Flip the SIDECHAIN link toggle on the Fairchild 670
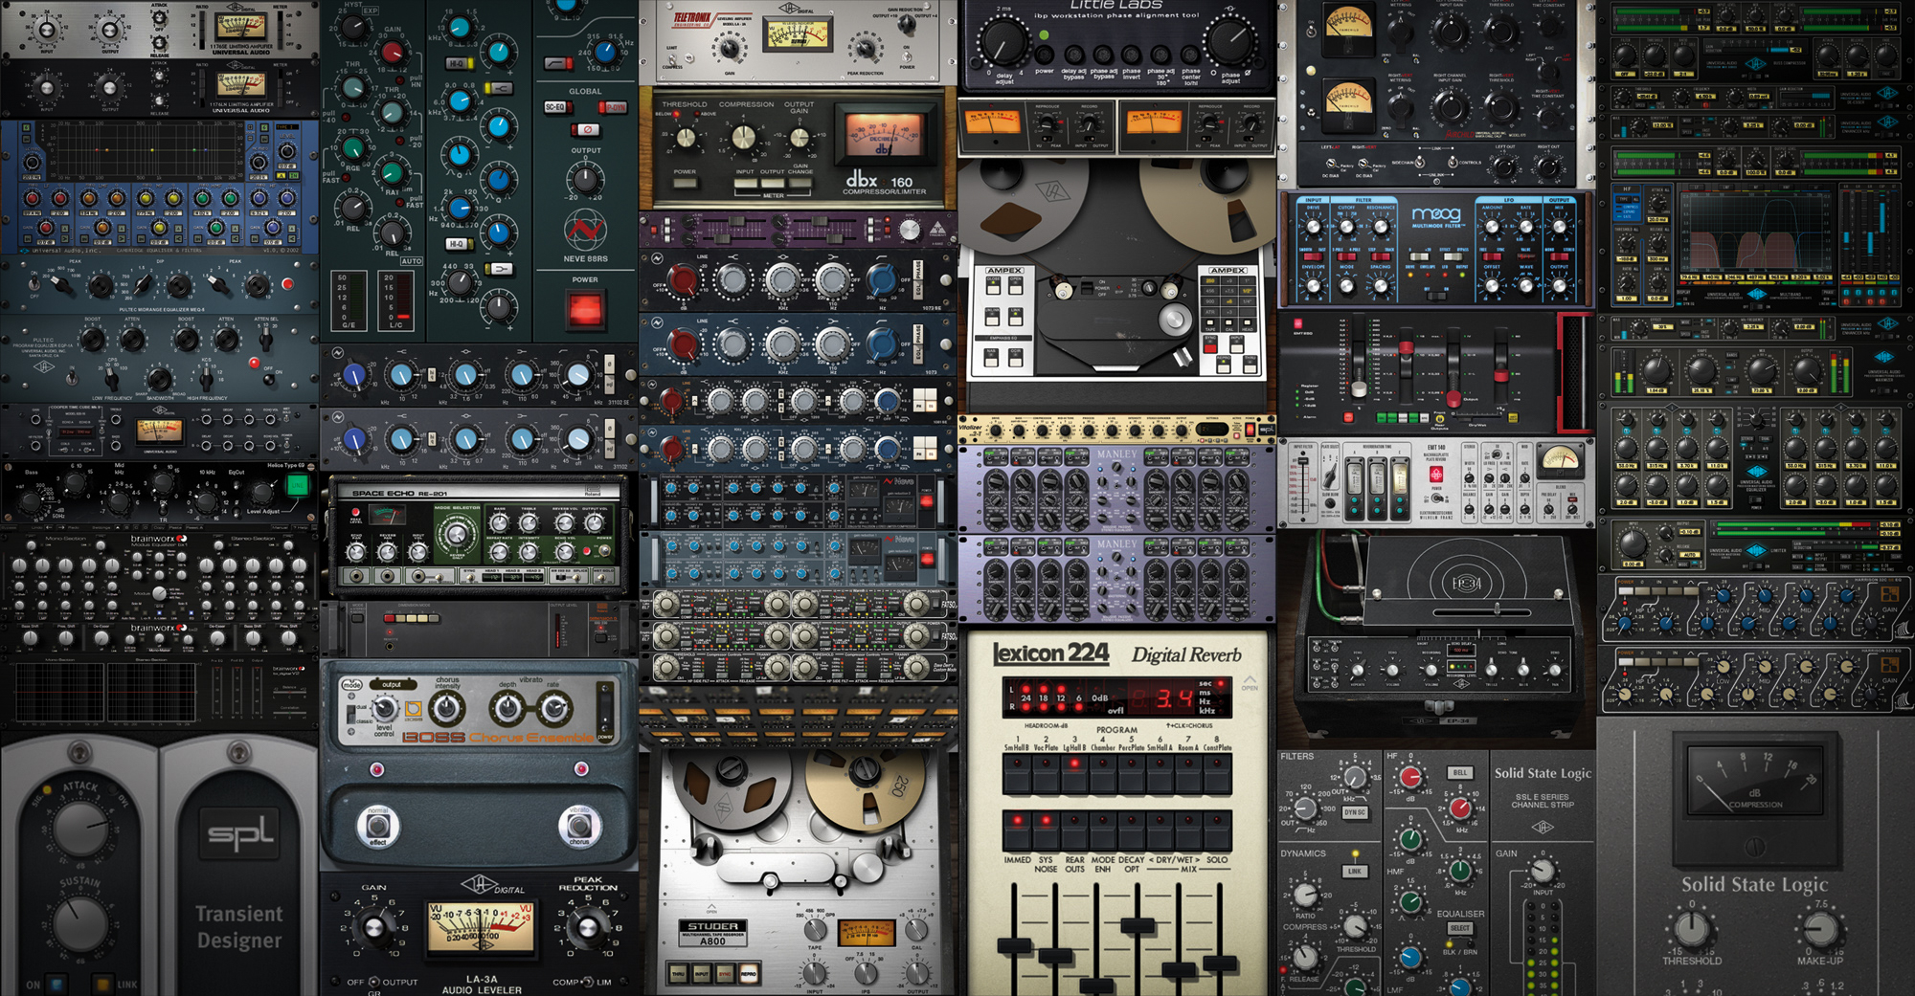 pos(1419,162)
